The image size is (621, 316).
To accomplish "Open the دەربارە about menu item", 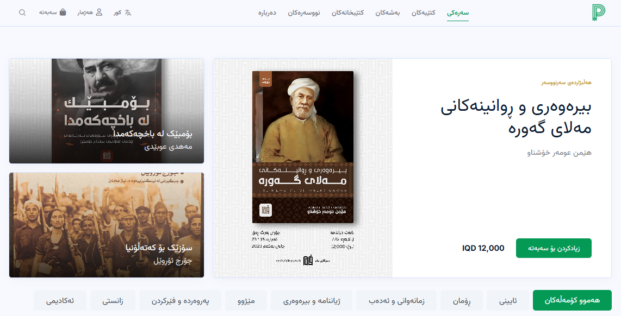I will [x=268, y=12].
